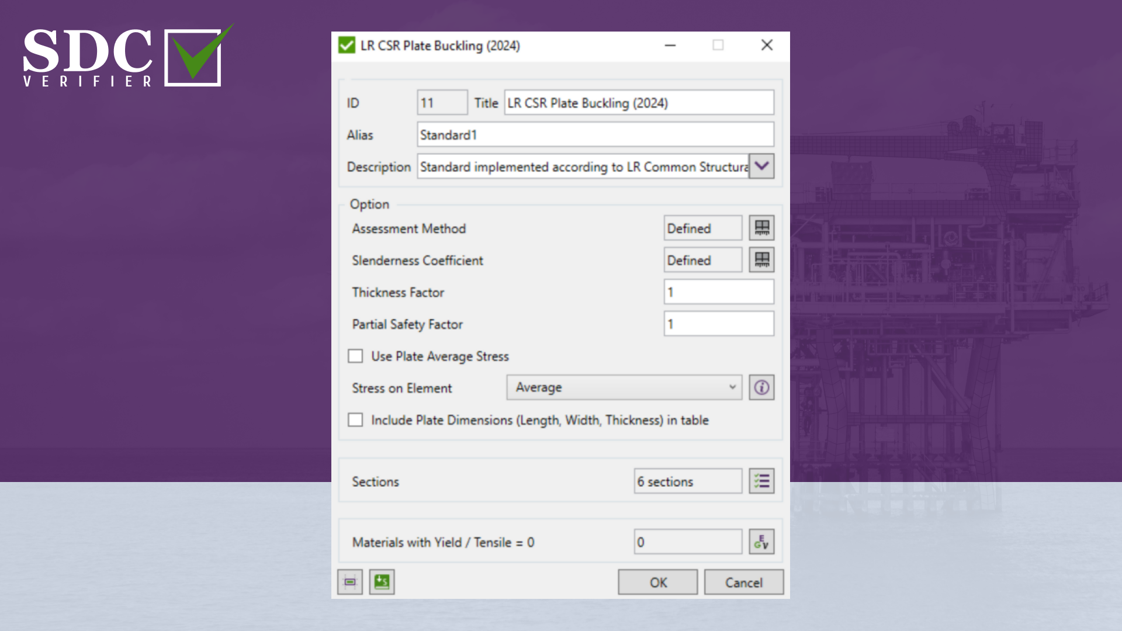This screenshot has height=631, width=1122.
Task: Click the Slenderness Coefficient label
Action: click(417, 261)
